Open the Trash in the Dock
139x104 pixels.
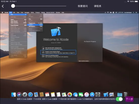click(x=125, y=94)
